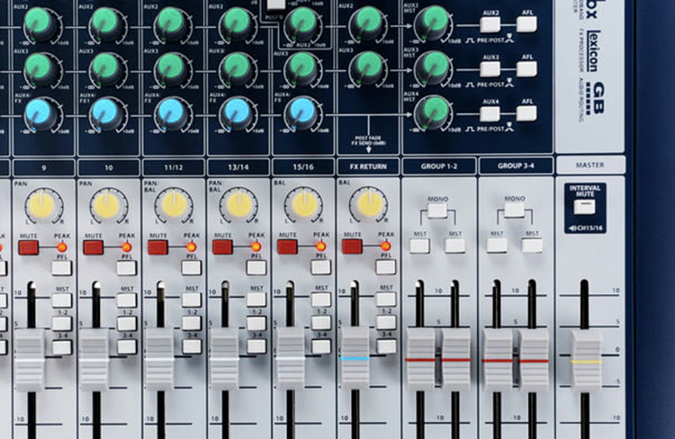The image size is (675, 439).
Task: Toggle the INTERVAL MUTE button
Action: [584, 207]
